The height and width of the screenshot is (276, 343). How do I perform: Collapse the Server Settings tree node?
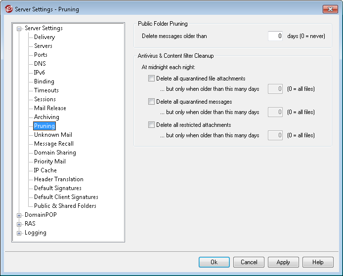pyautogui.click(x=19, y=29)
